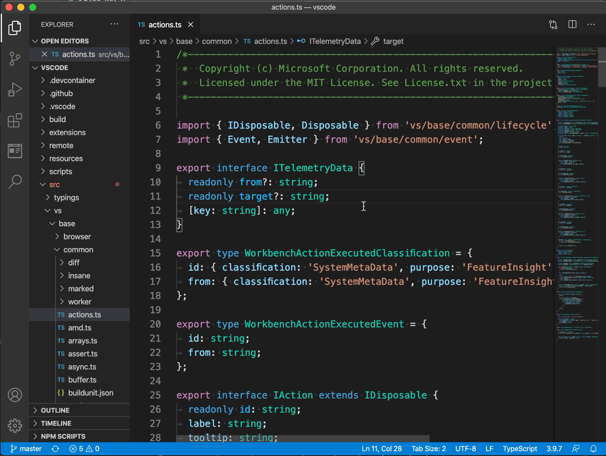Expand the OUTLINE section

[55, 410]
